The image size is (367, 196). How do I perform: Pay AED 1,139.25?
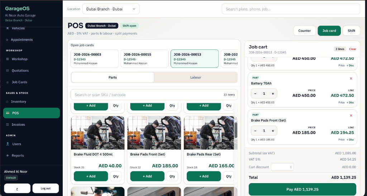(x=302, y=189)
